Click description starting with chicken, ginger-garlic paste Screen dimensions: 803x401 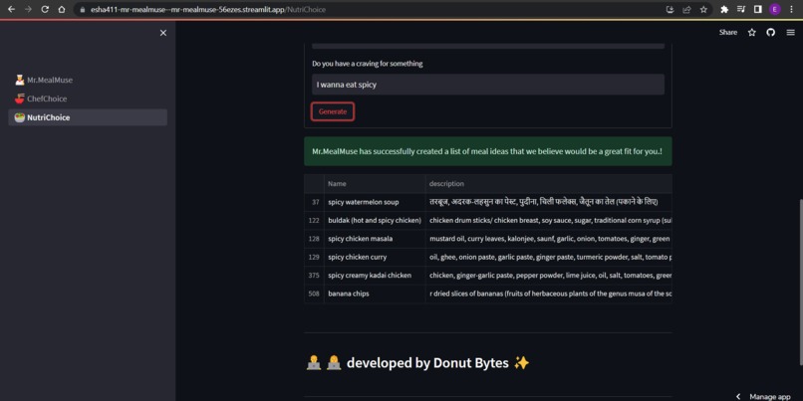coord(549,276)
